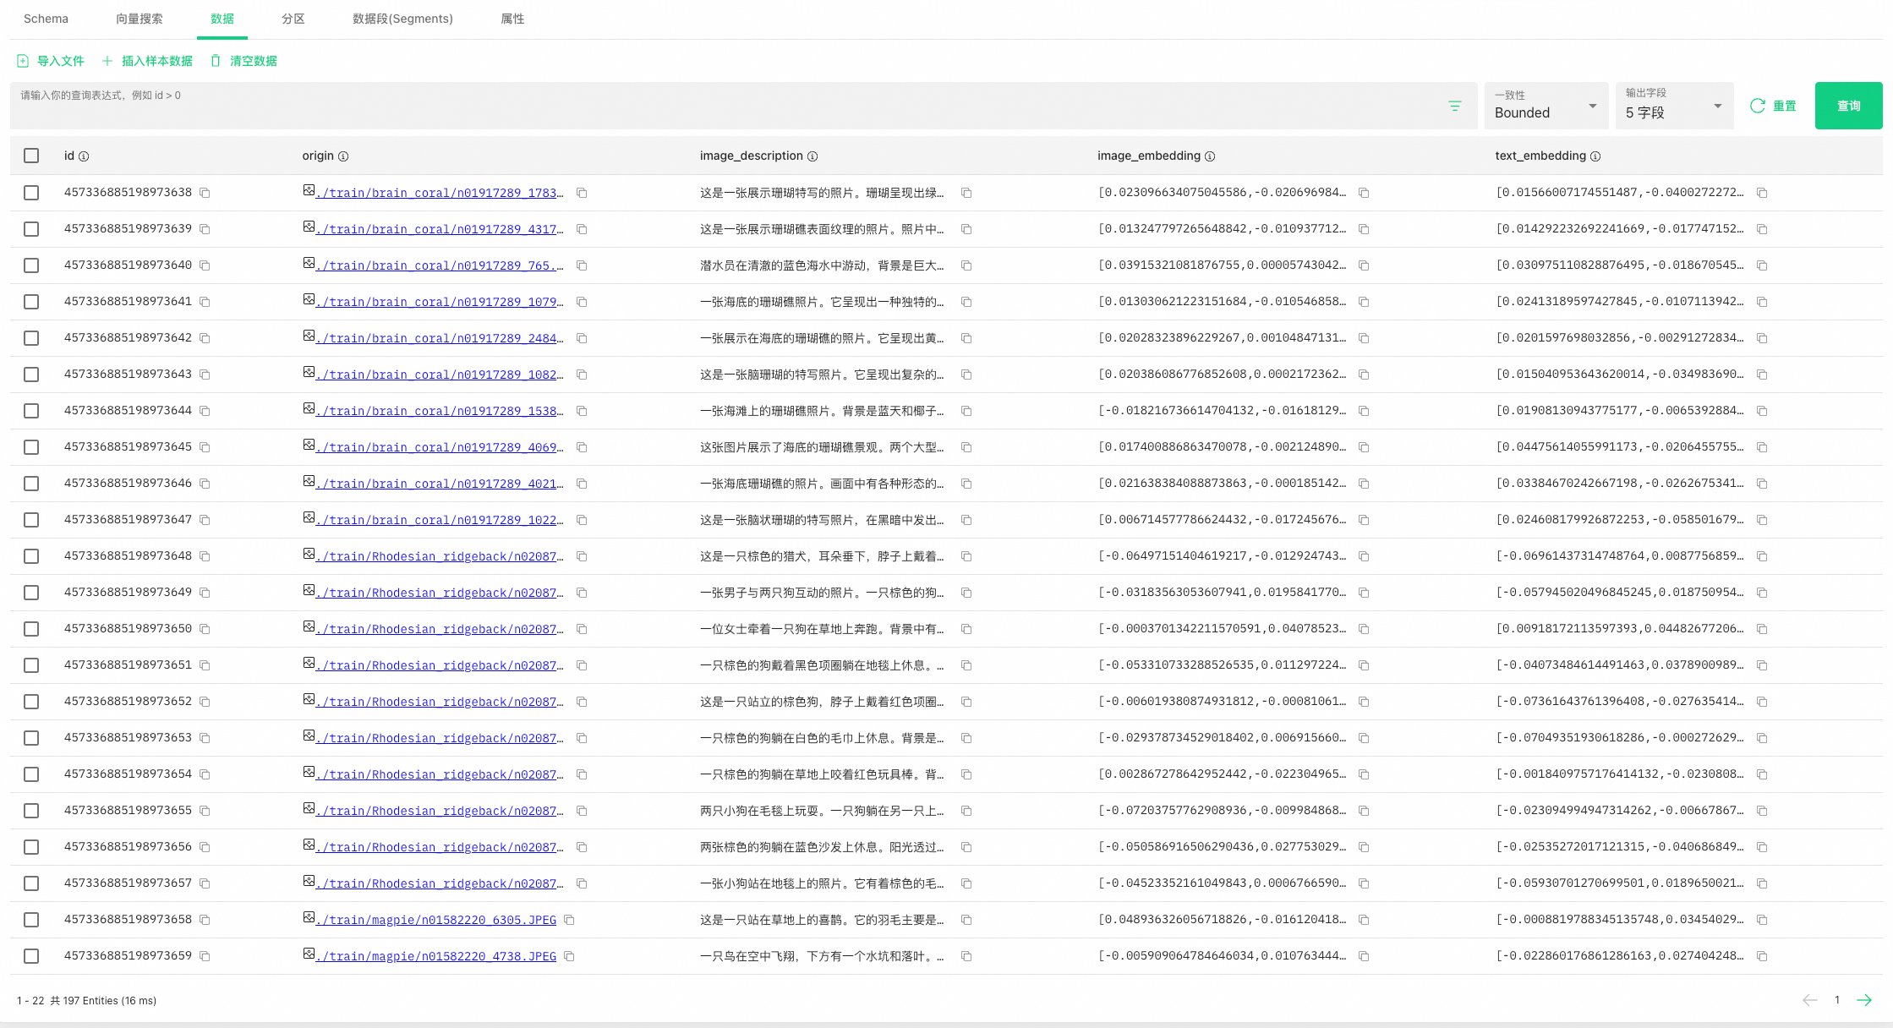The image size is (1893, 1028).
Task: Select checkbox for id 457336885198973658
Action: [31, 920]
